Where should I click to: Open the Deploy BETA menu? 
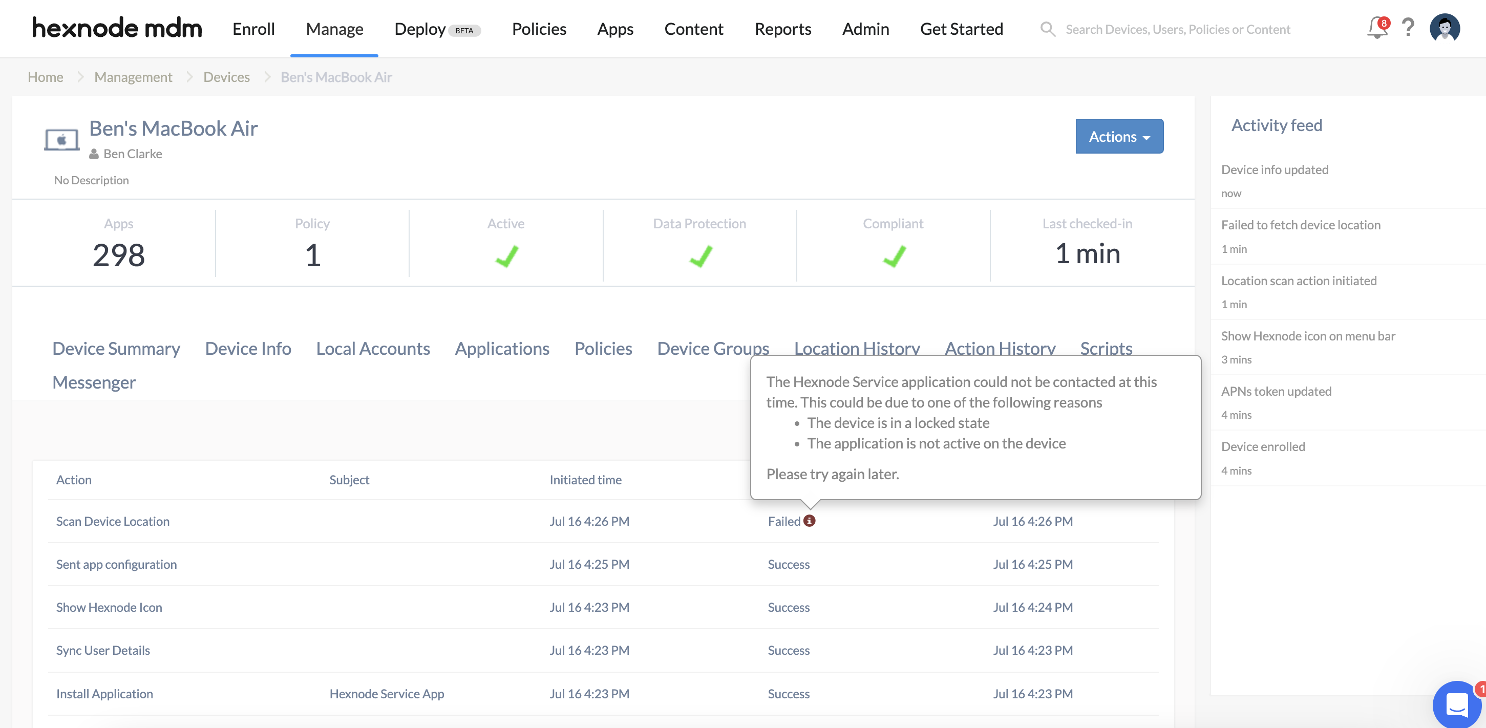pyautogui.click(x=438, y=28)
